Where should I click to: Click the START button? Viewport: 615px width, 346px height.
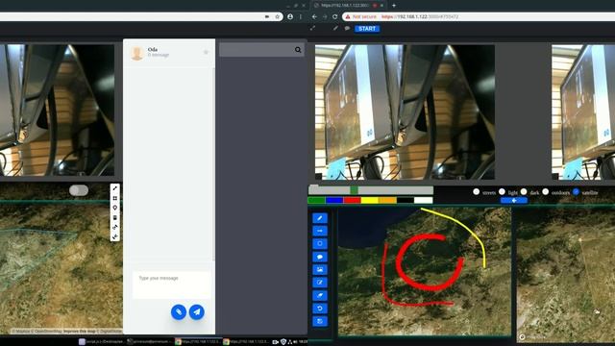[367, 29]
